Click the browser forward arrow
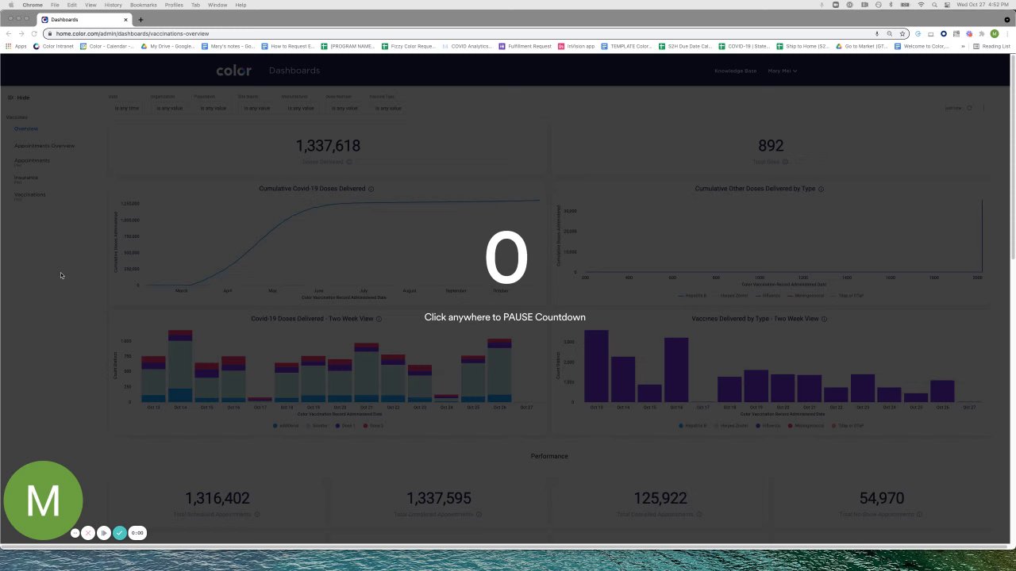The image size is (1016, 571). [x=21, y=33]
